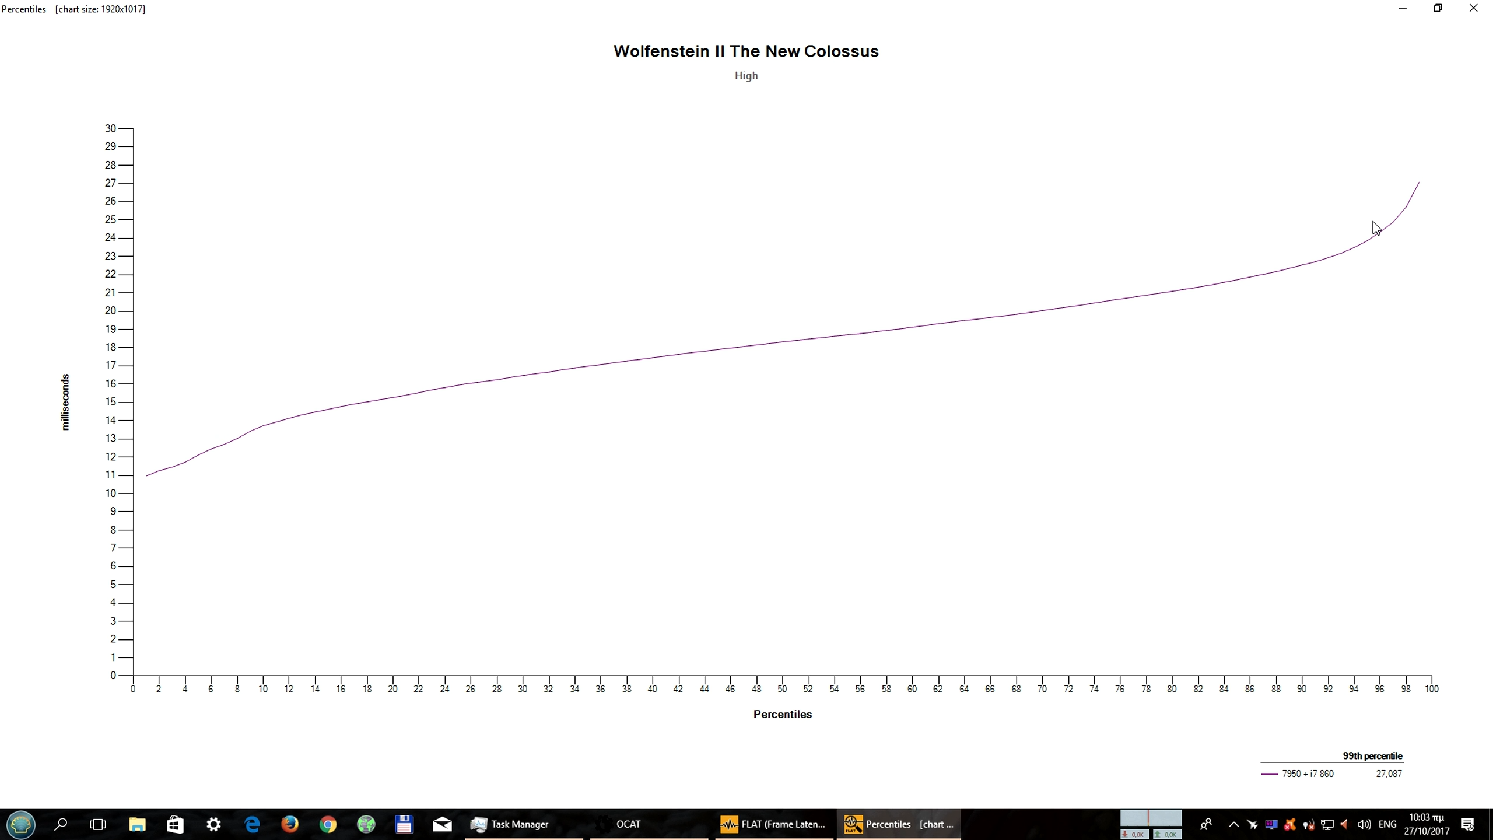This screenshot has height=840, width=1493.
Task: Click the upload speed 0,0K indicator
Action: pos(1168,835)
